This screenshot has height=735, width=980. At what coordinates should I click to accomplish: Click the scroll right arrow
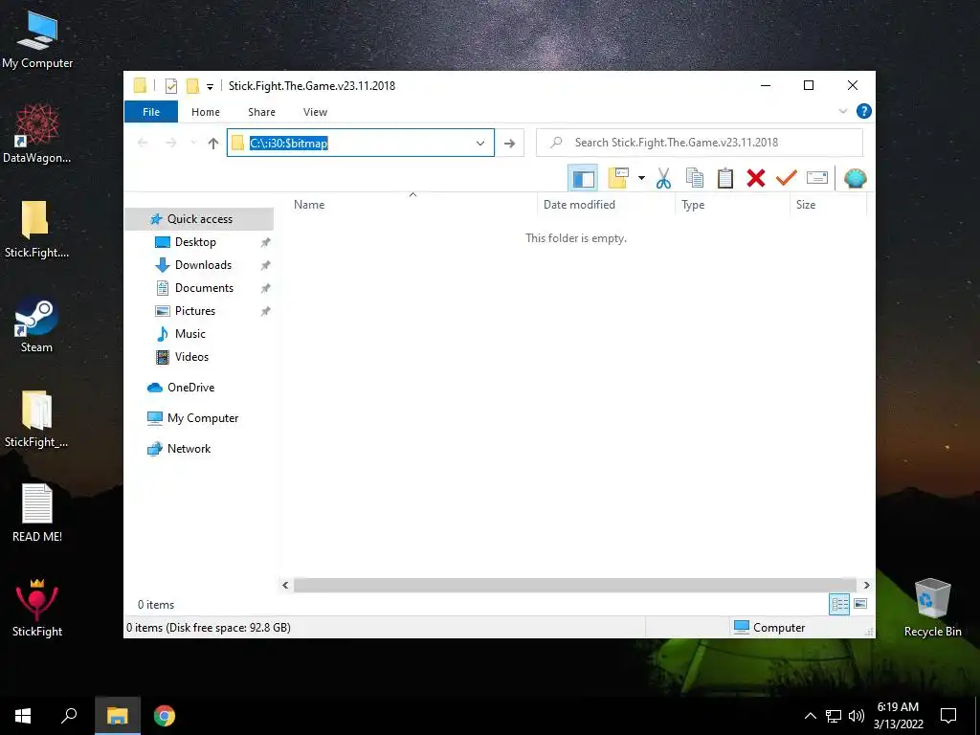coord(866,585)
